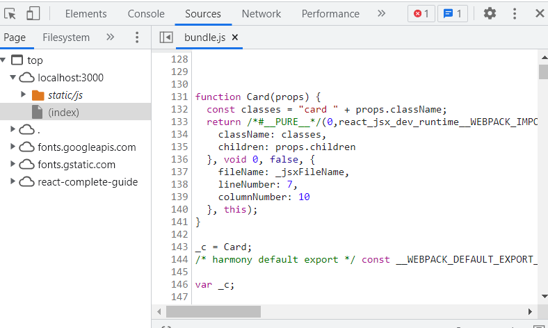Expand the fonts.gstatic.com node
This screenshot has width=548, height=328.
(13, 164)
